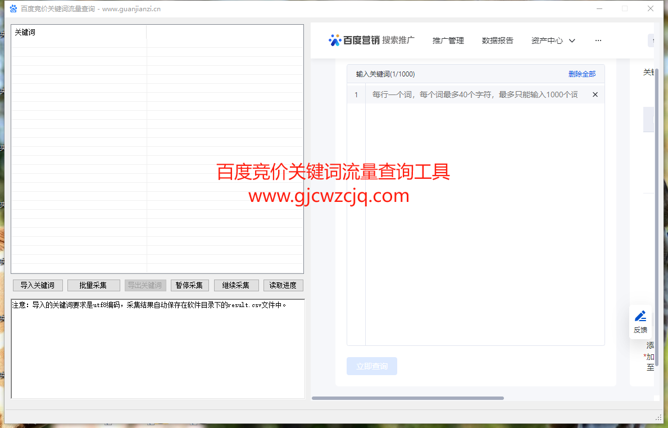Close the 百度竞价关键词流量查询 window

(x=651, y=8)
